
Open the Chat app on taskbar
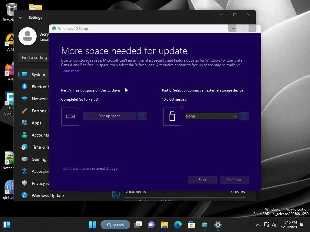point(151,225)
